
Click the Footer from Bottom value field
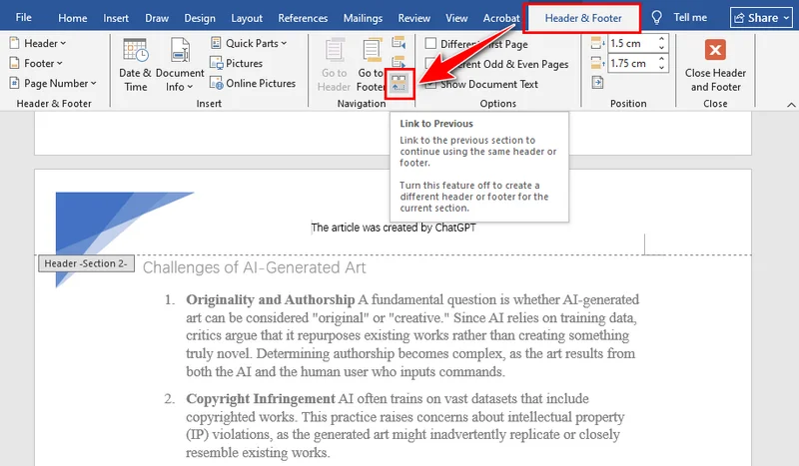tap(632, 63)
